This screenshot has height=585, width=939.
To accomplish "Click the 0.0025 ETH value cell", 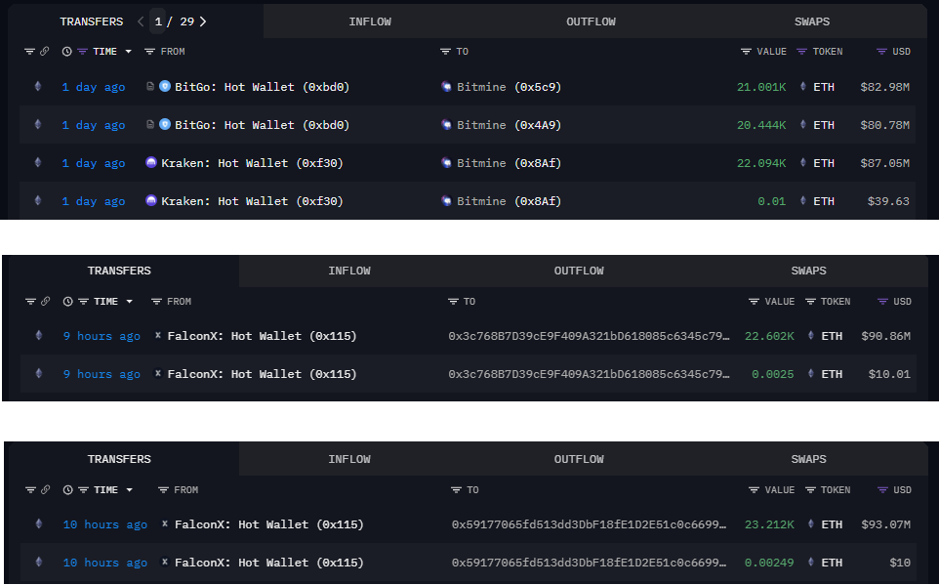I will 772,374.
